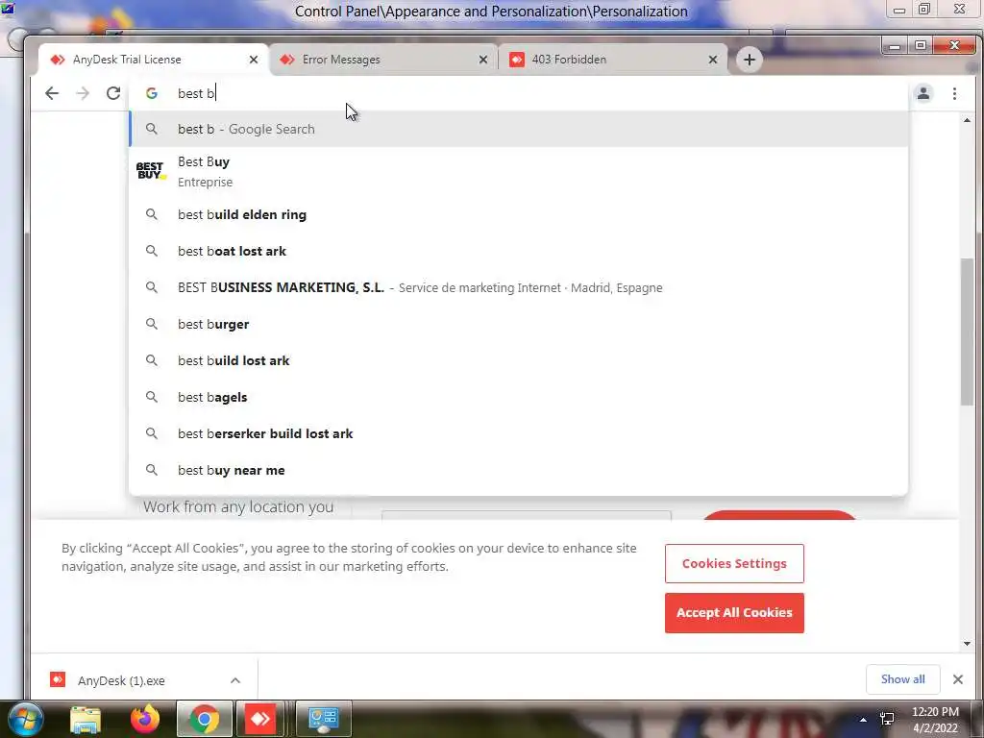Close the Error Messages tab
This screenshot has height=738, width=984.
point(483,60)
